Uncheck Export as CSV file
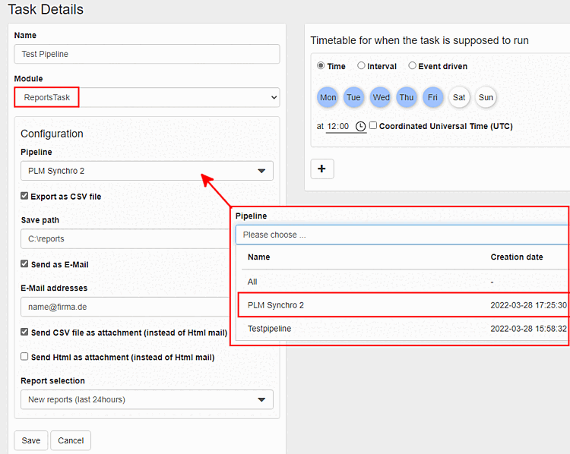570x454 pixels. [x=25, y=196]
